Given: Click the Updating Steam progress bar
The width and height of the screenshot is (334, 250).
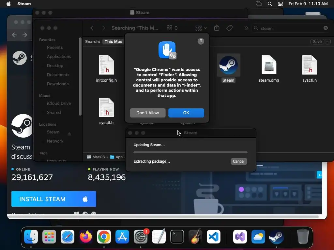Looking at the screenshot, I should 190,152.
